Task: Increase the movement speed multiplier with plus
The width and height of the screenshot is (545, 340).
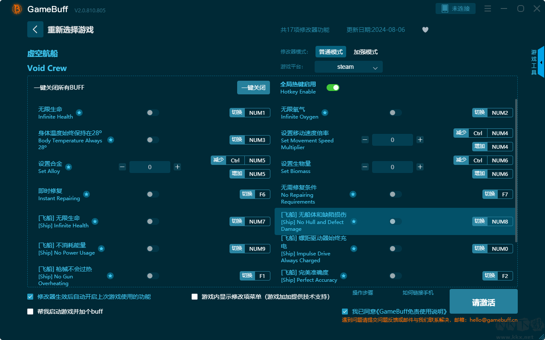Action: coord(420,140)
